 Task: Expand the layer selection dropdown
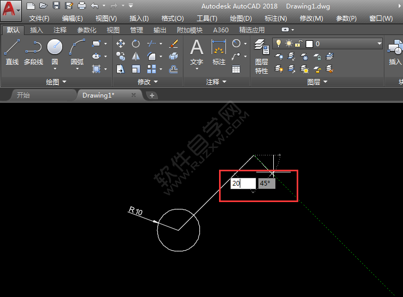[x=379, y=43]
